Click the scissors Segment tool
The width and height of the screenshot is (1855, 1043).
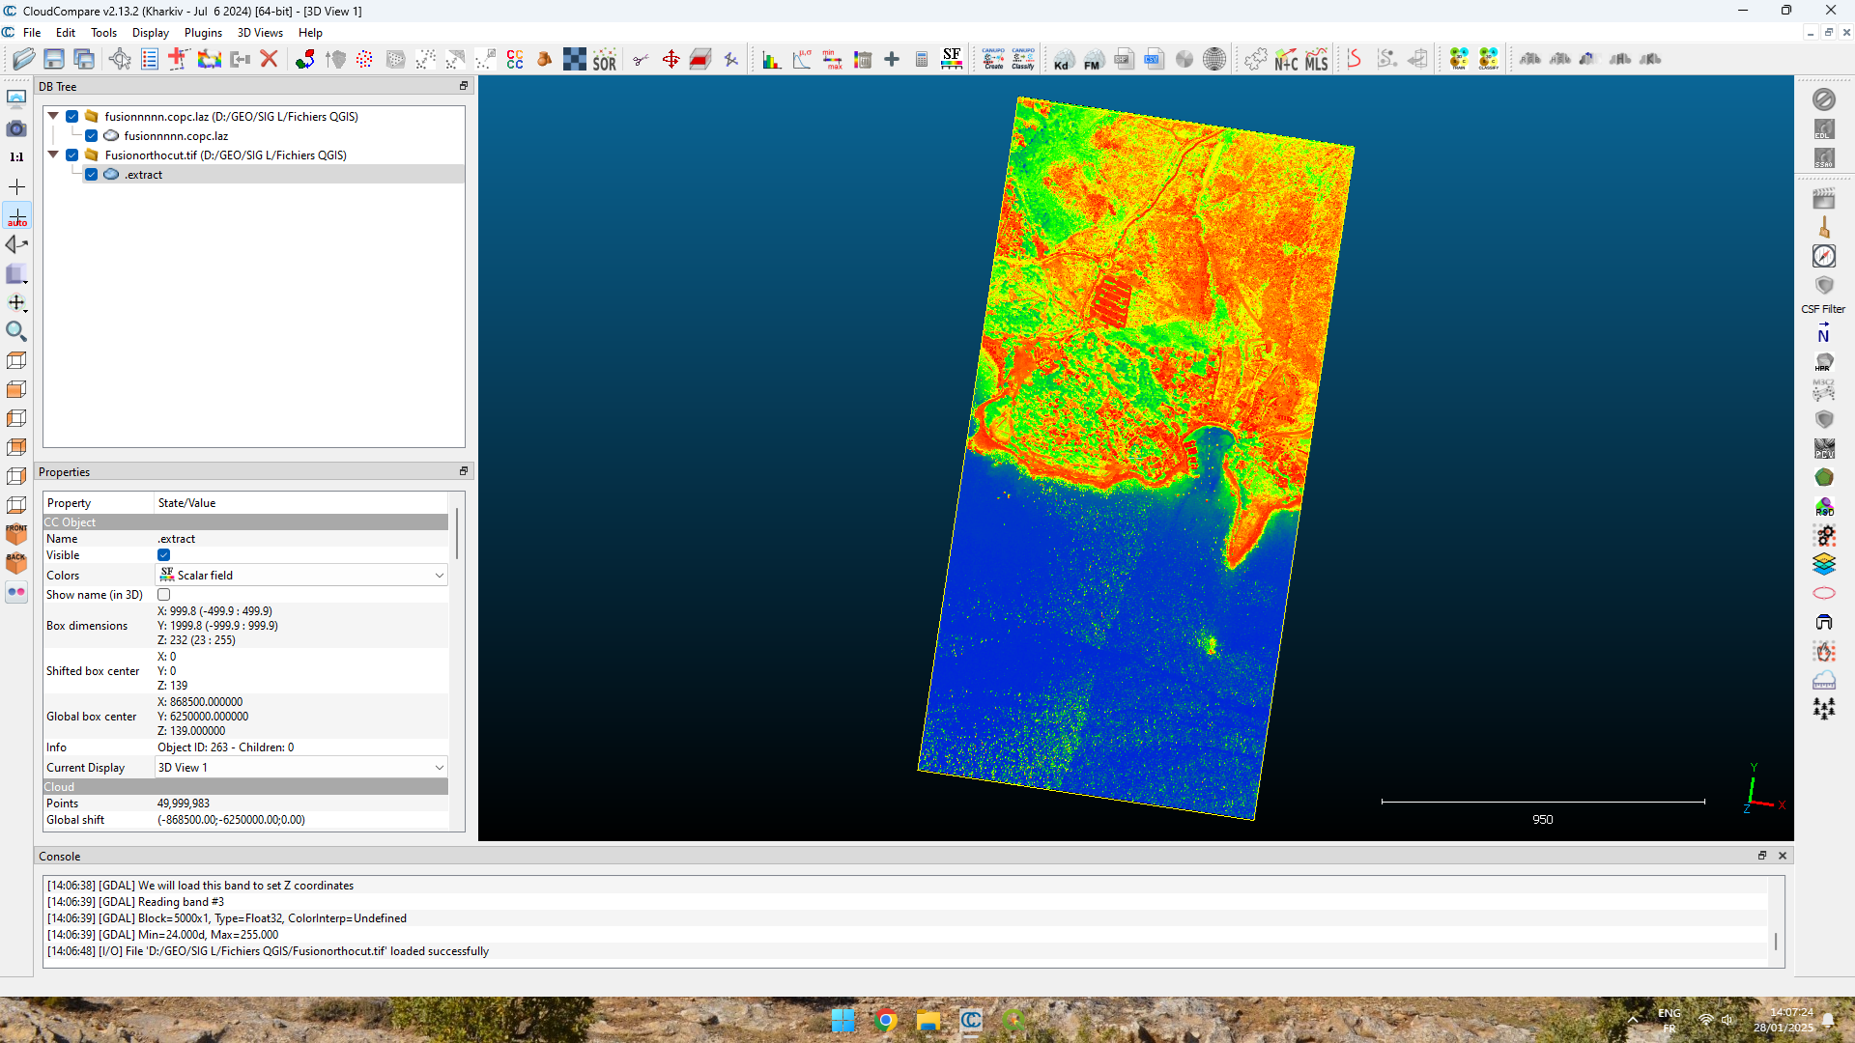640,60
